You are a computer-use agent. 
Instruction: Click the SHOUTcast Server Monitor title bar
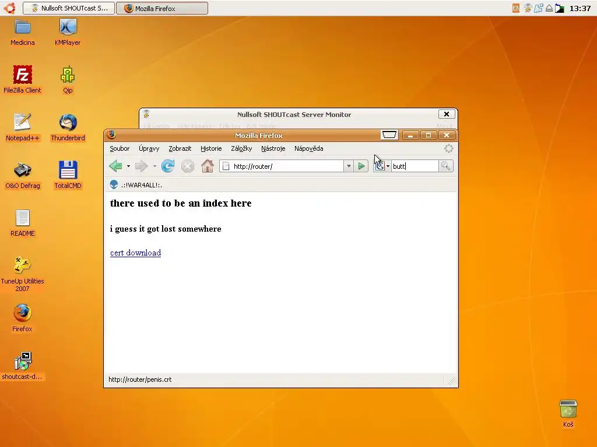point(294,115)
